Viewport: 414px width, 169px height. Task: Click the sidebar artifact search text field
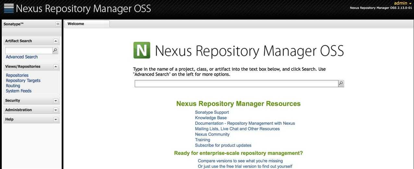(x=29, y=51)
